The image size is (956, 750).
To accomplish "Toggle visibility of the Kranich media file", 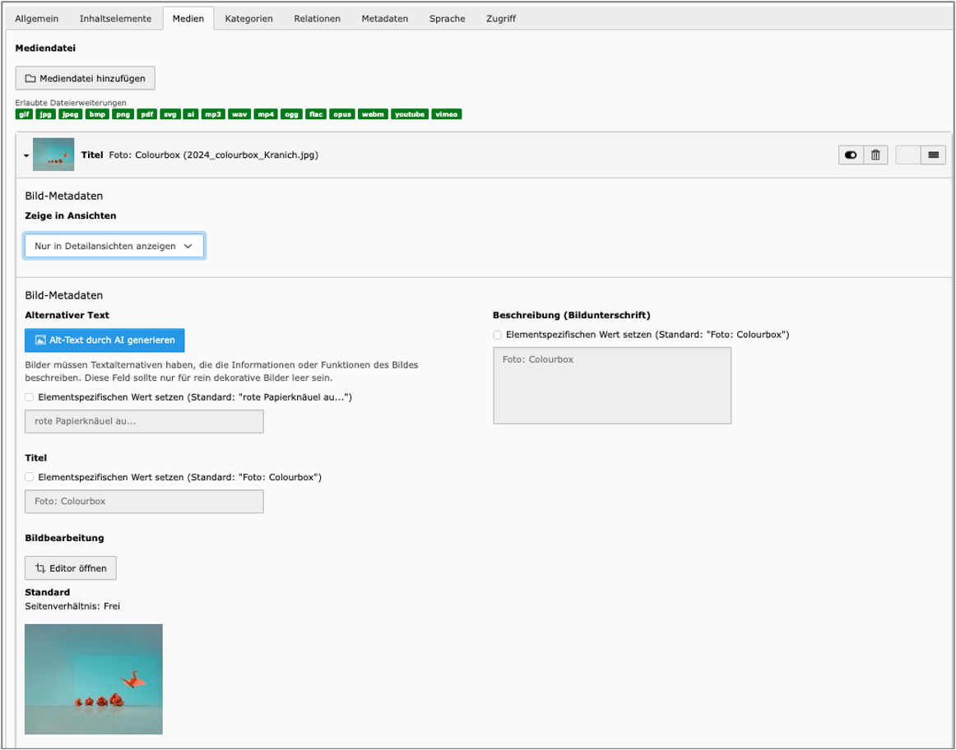I will 851,155.
